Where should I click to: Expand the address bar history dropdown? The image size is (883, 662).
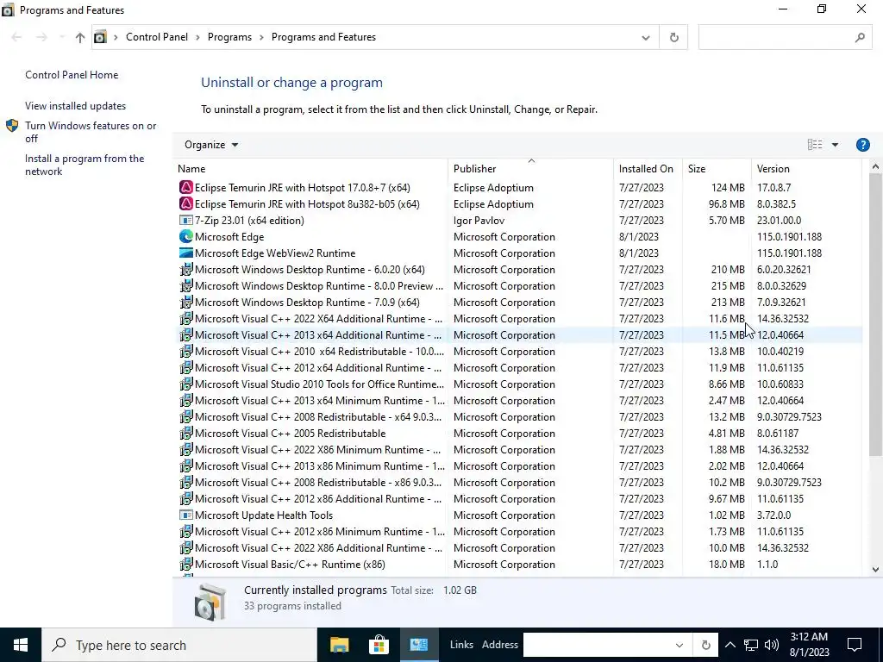(x=645, y=37)
